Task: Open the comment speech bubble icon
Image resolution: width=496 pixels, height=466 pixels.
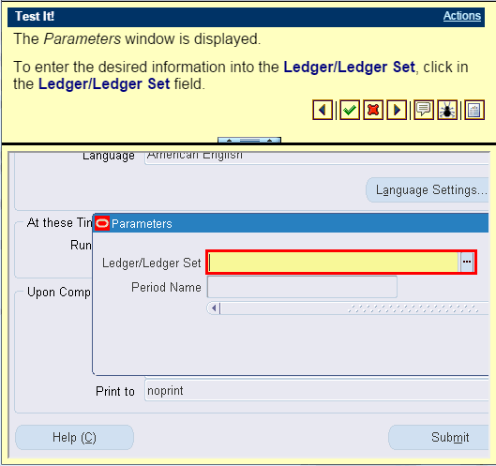Action: pyautogui.click(x=424, y=110)
